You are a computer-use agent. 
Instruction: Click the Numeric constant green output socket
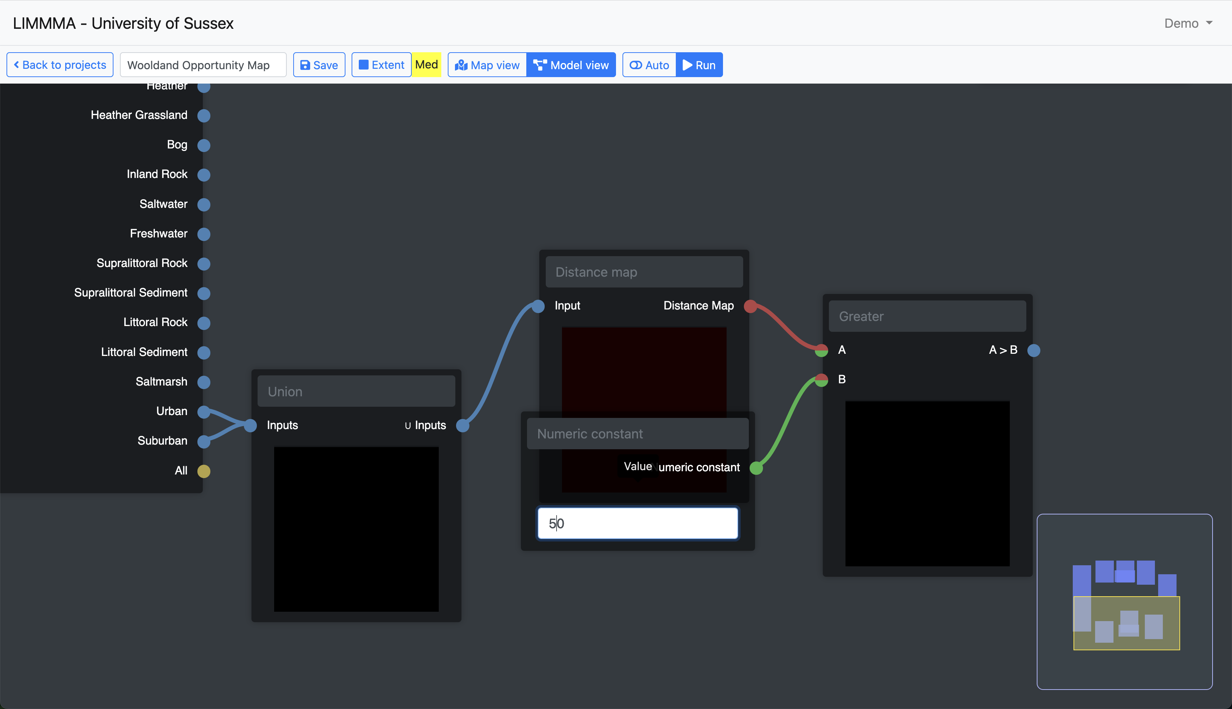click(x=756, y=468)
